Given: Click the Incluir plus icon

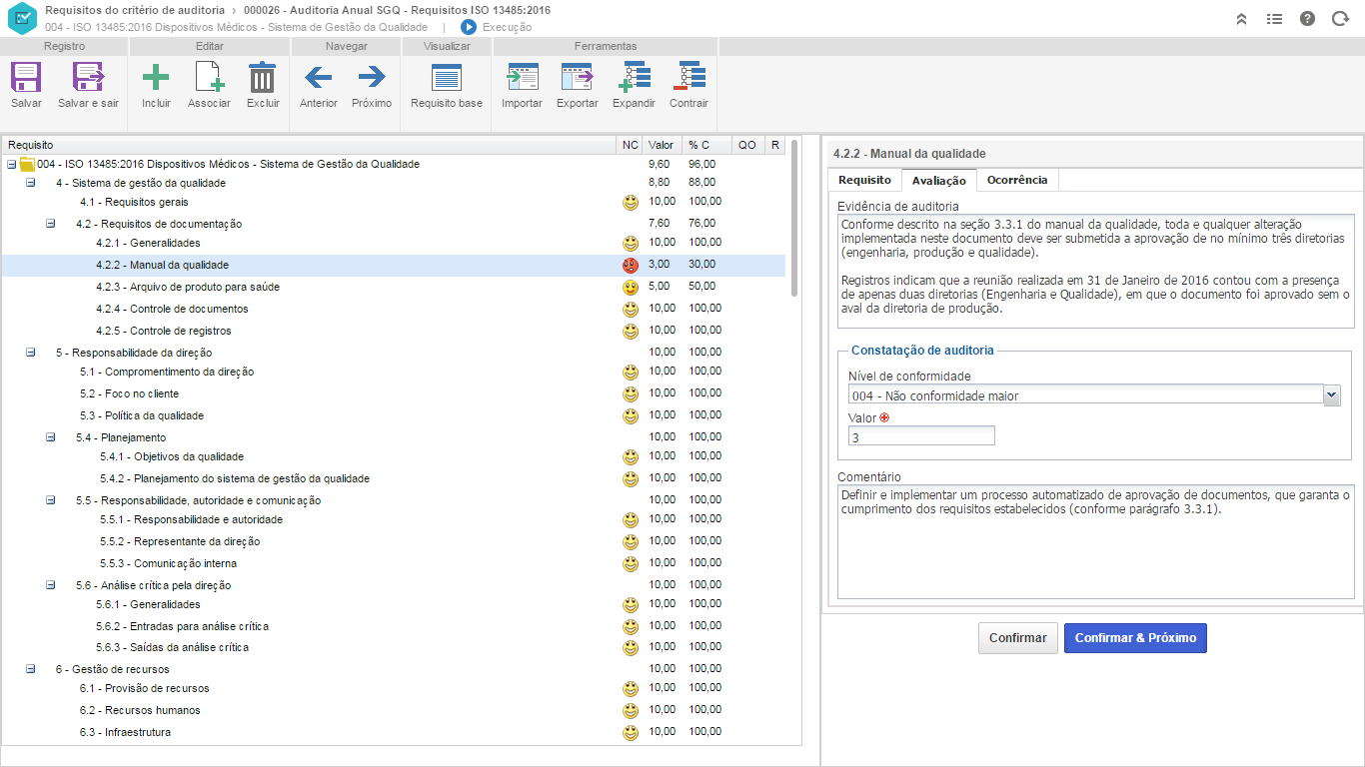Looking at the screenshot, I should (x=156, y=79).
